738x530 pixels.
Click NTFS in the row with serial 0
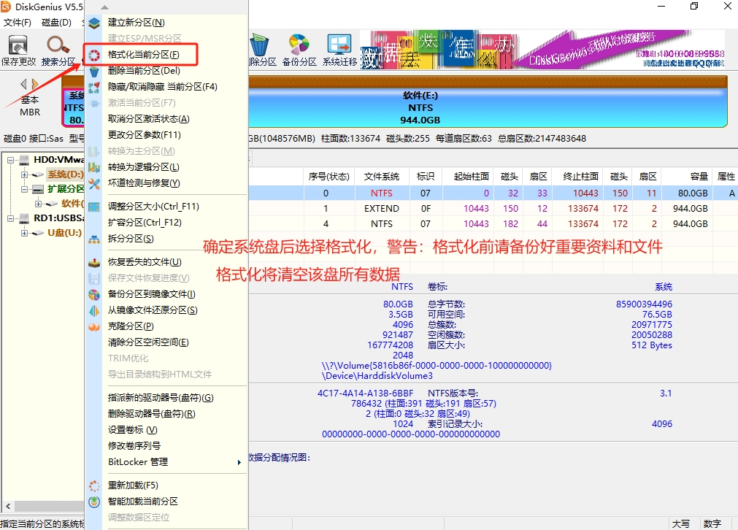[382, 193]
